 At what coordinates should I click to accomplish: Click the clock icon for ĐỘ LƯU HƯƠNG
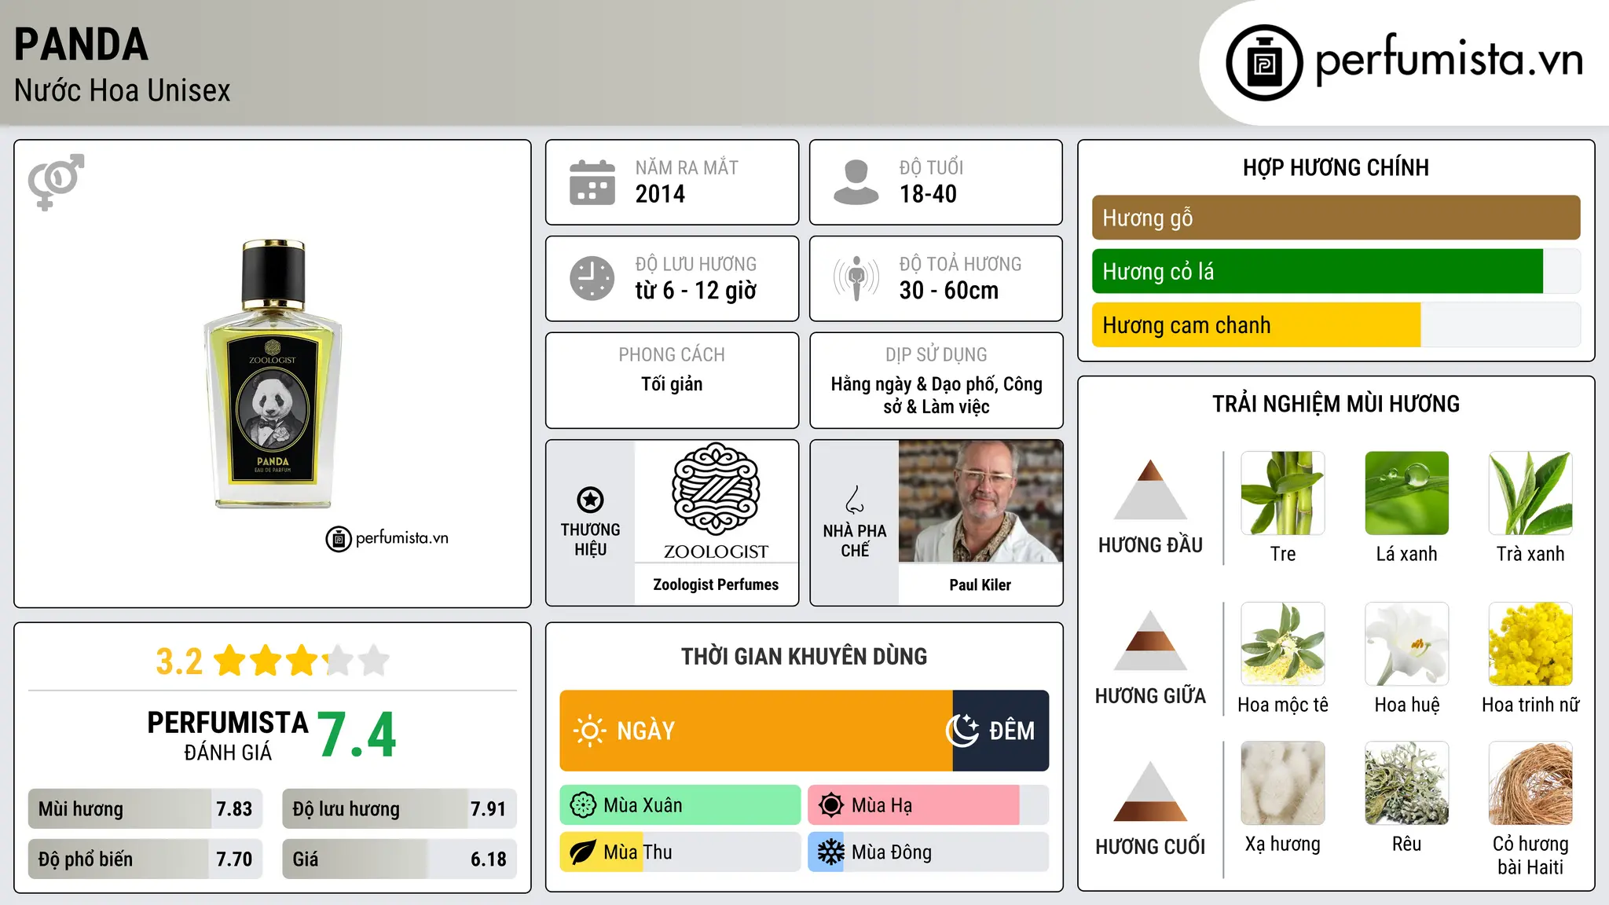click(x=592, y=278)
